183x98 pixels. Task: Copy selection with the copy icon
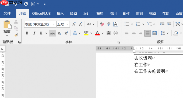coord(16,29)
